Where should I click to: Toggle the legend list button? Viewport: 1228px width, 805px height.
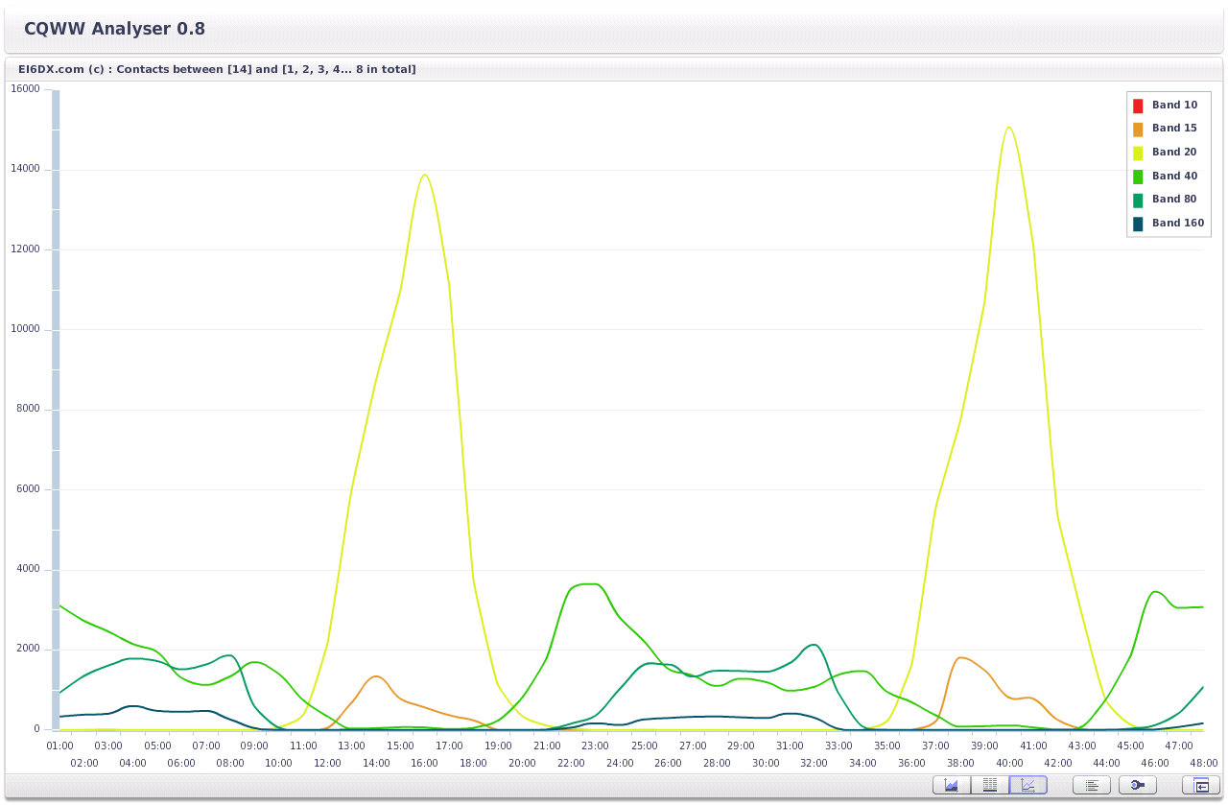coord(1091,785)
